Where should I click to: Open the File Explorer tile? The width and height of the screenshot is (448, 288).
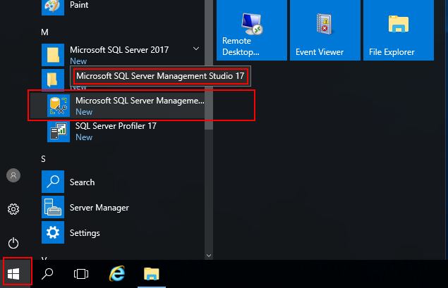coord(399,30)
